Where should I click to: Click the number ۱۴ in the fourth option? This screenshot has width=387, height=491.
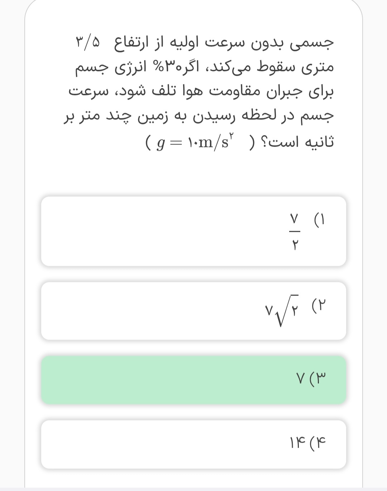coord(297,443)
